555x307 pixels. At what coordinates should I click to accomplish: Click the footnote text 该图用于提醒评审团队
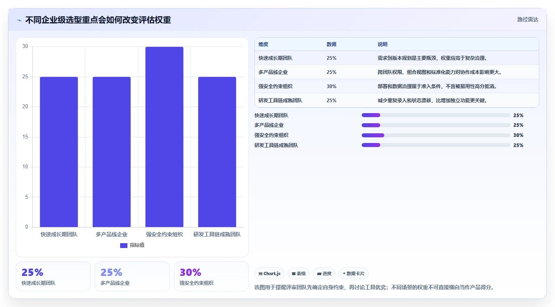click(x=374, y=288)
